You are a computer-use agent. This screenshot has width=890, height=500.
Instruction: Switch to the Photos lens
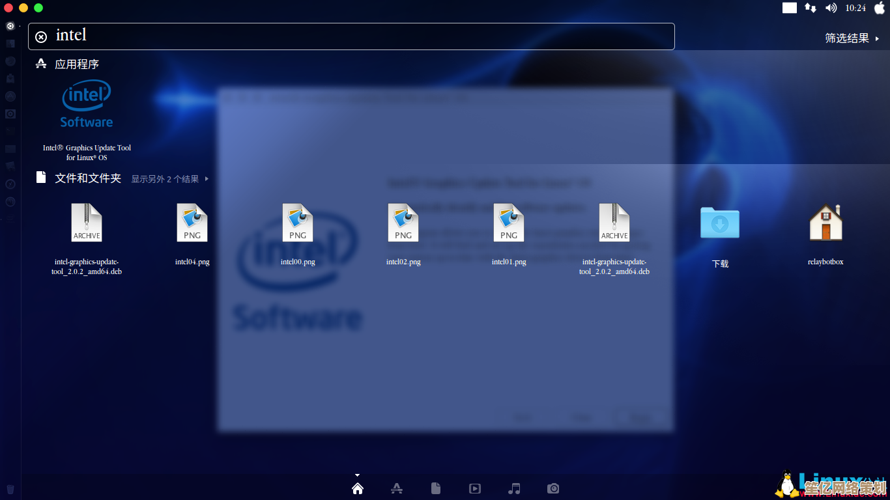553,488
